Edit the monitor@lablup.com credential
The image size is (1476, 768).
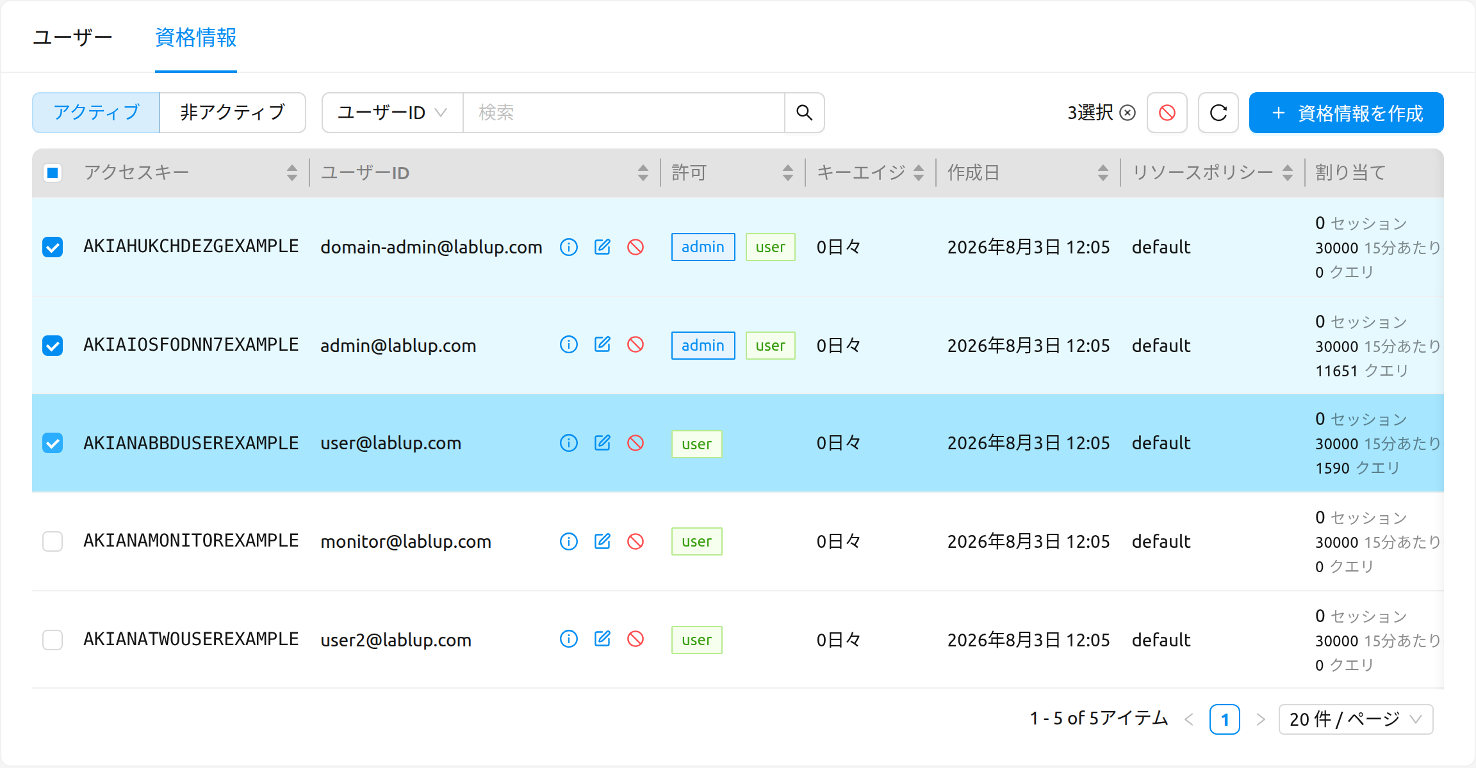(602, 541)
